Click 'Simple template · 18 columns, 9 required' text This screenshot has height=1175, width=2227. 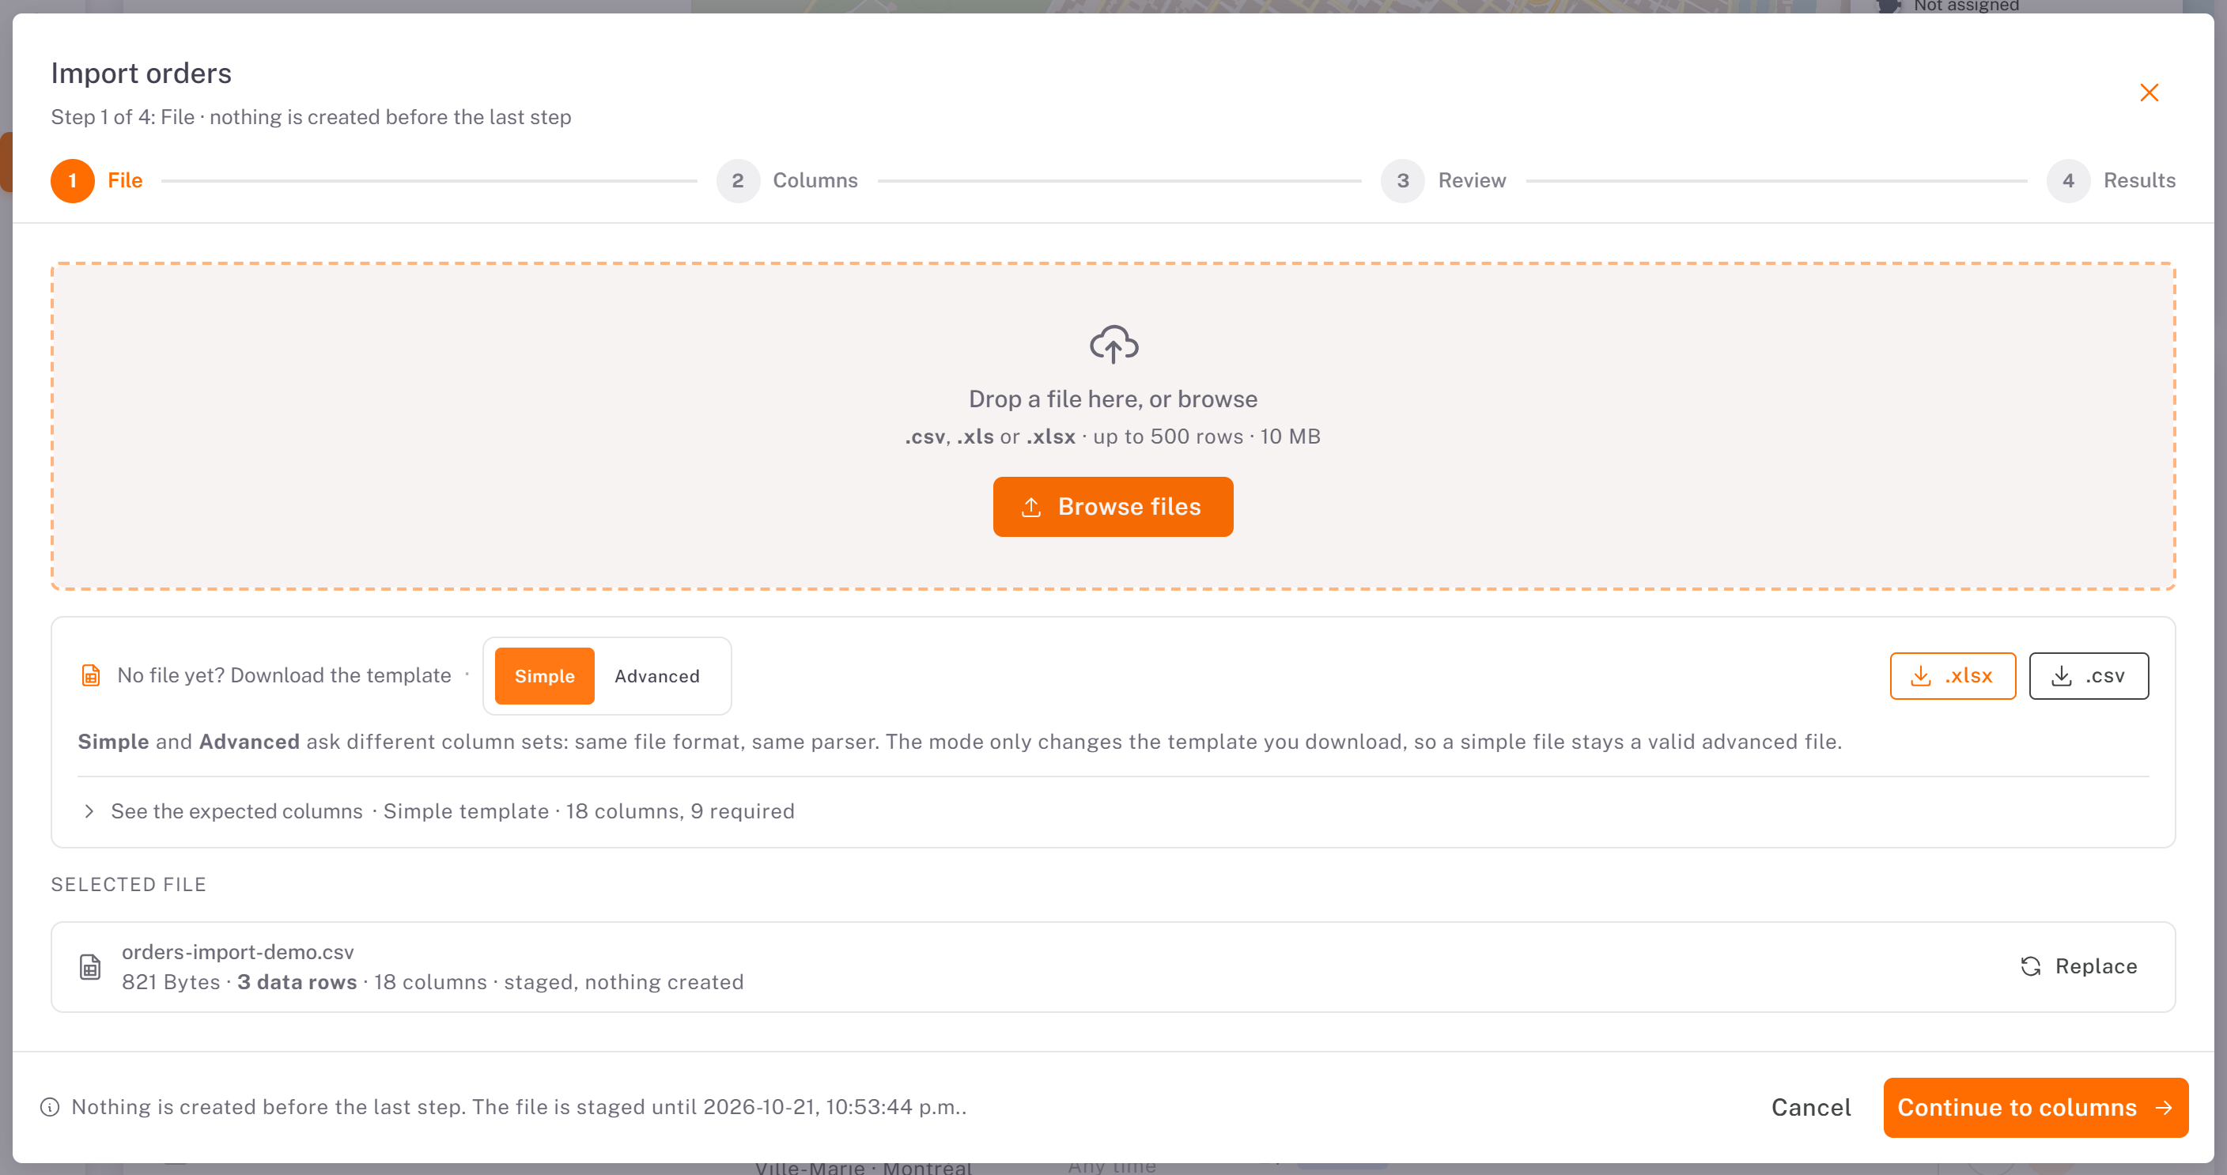click(588, 811)
